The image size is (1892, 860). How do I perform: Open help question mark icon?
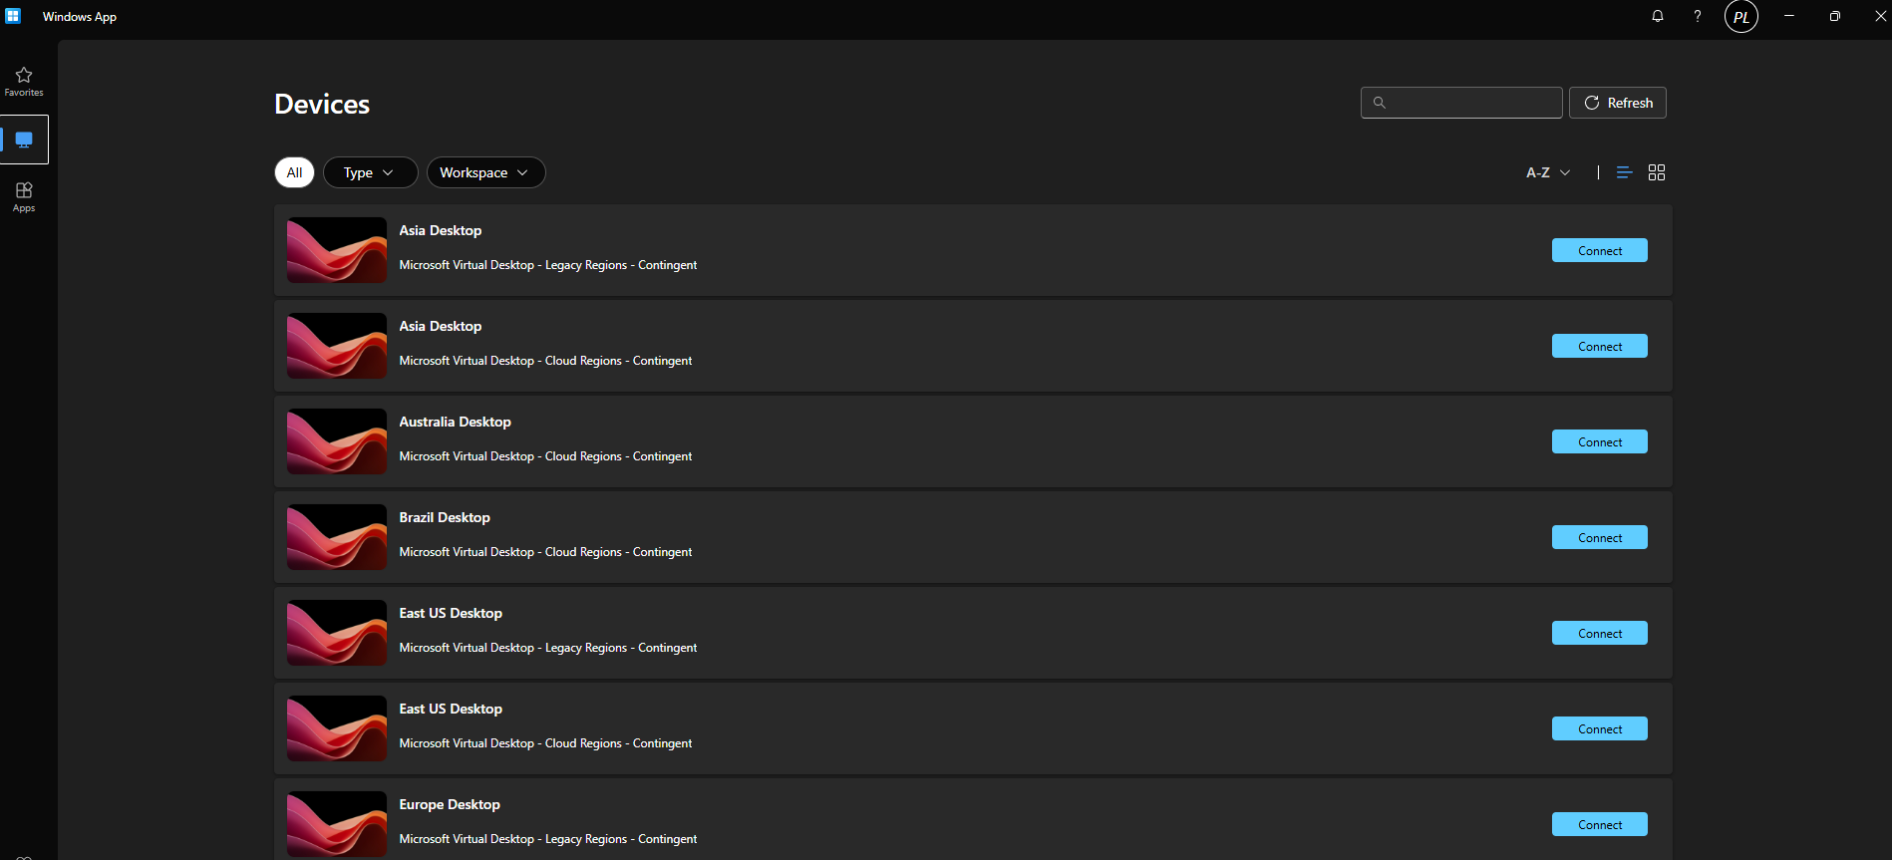pos(1698,16)
